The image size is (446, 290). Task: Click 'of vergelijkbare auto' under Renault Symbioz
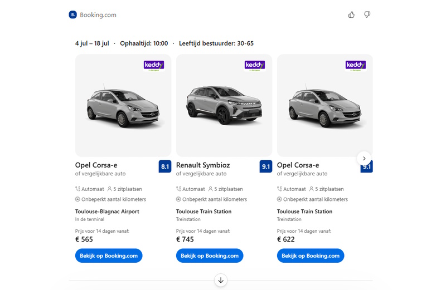pyautogui.click(x=201, y=174)
